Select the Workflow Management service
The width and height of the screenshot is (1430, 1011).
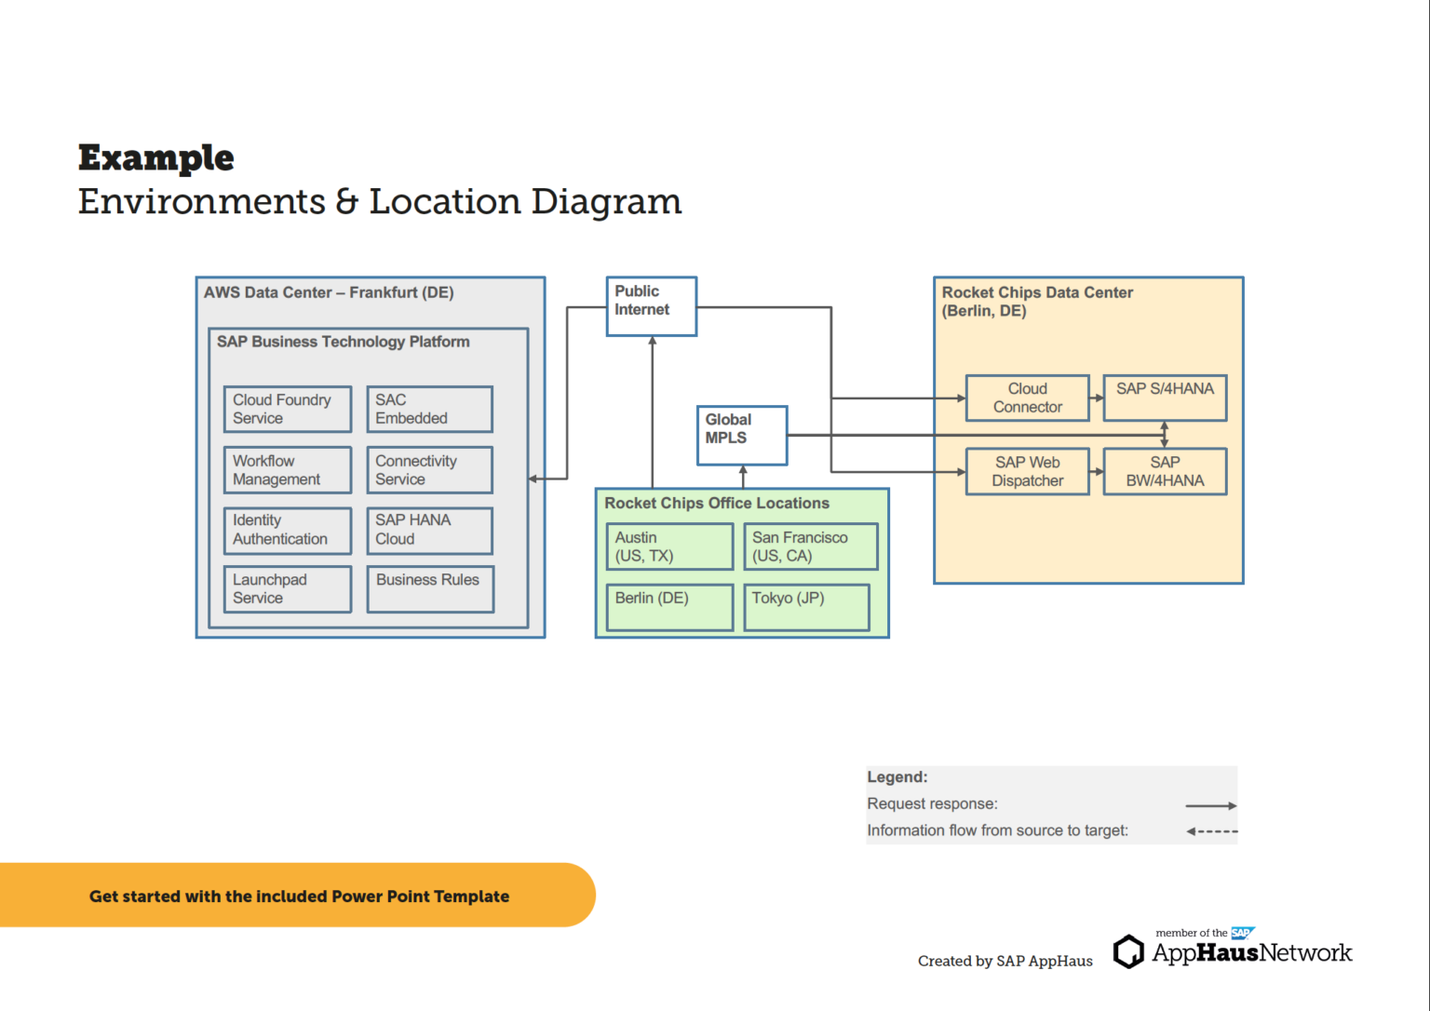[x=287, y=469]
